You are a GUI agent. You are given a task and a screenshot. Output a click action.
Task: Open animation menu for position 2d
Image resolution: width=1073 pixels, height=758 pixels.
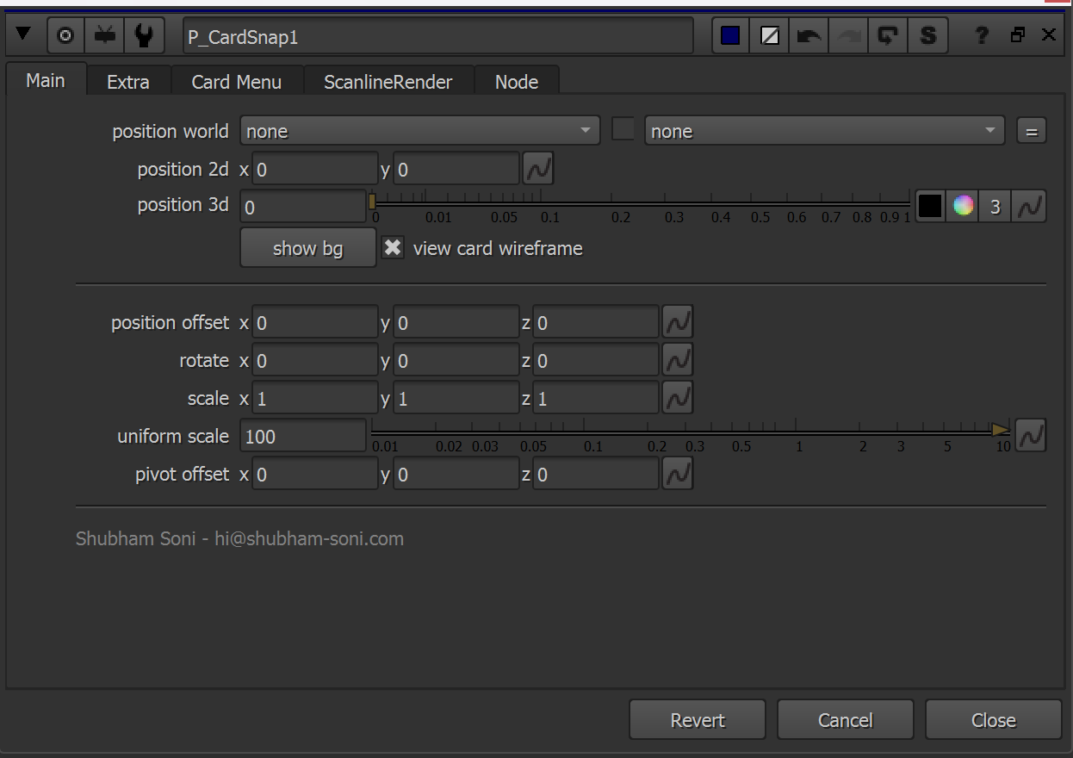538,169
